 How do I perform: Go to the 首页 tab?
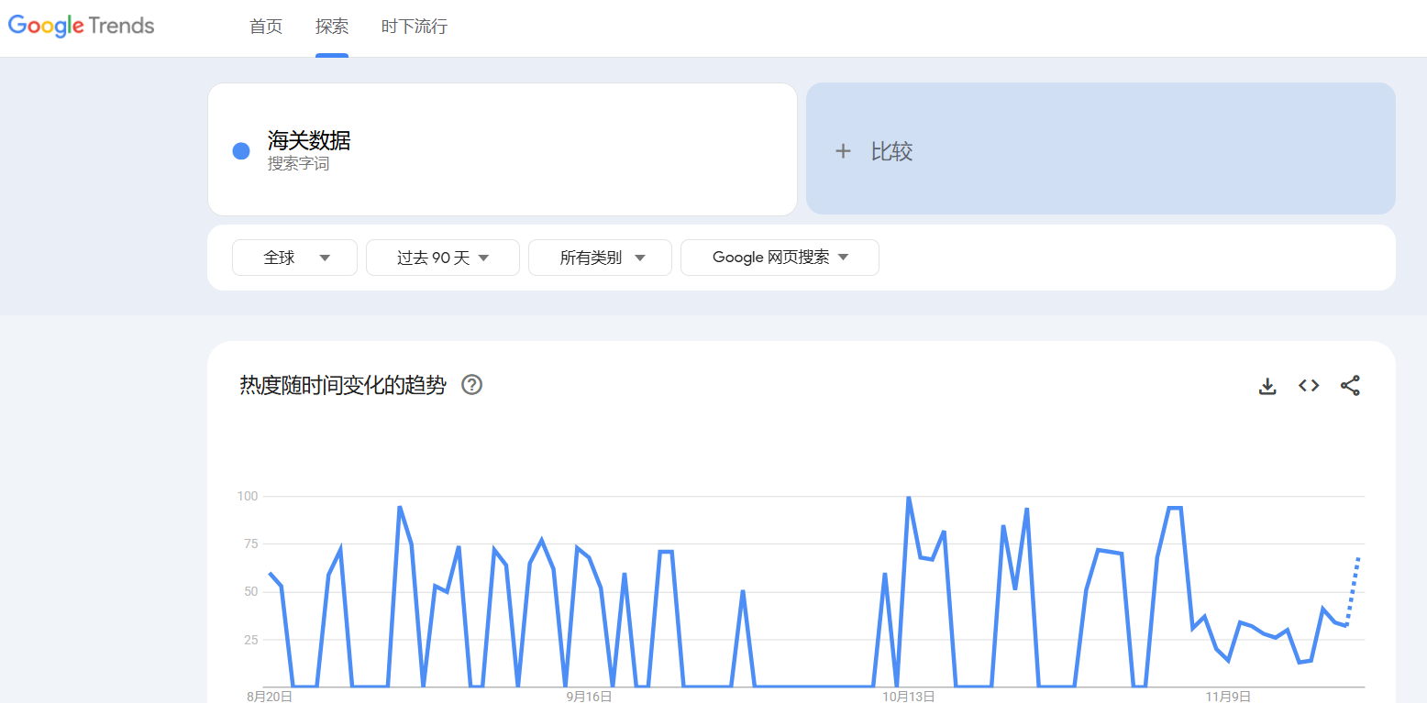[266, 27]
